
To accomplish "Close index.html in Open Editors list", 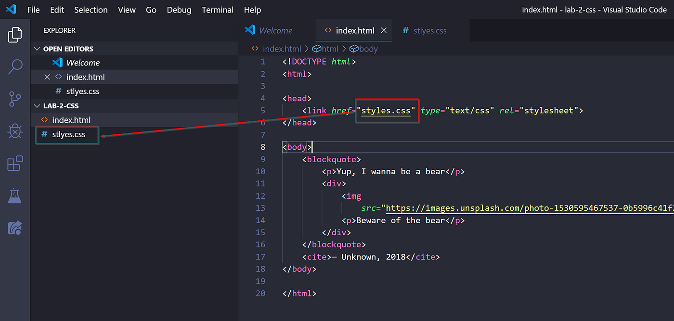I will (x=47, y=77).
